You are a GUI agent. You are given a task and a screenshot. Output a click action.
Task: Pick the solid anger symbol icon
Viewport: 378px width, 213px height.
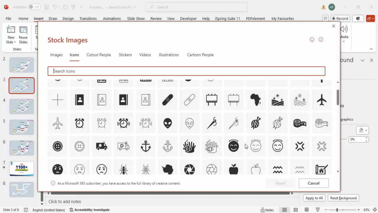[300, 146]
